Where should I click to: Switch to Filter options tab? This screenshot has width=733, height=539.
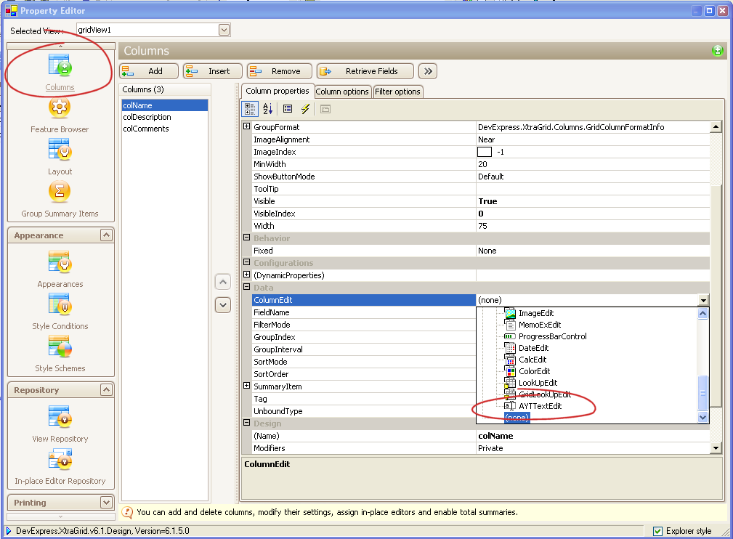click(397, 92)
